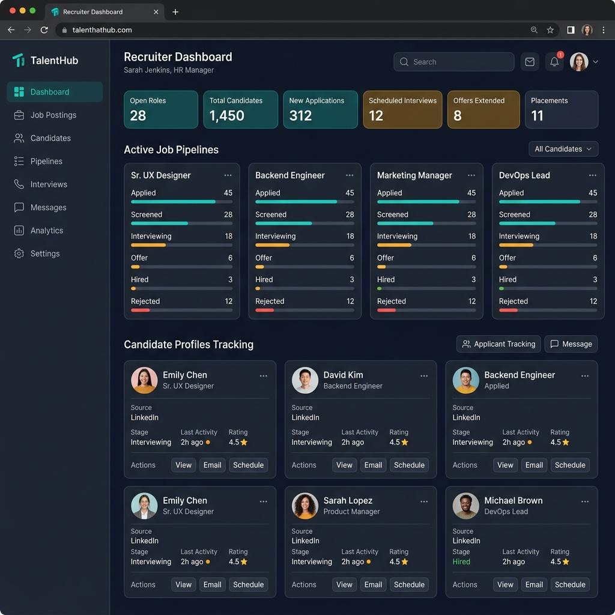The image size is (615, 615).
Task: Click the search magnifier icon in search box
Action: click(x=404, y=62)
